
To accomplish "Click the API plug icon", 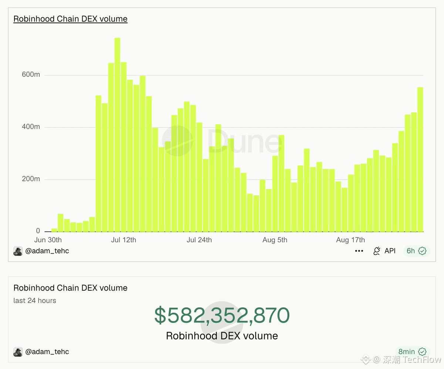I will 377,251.
